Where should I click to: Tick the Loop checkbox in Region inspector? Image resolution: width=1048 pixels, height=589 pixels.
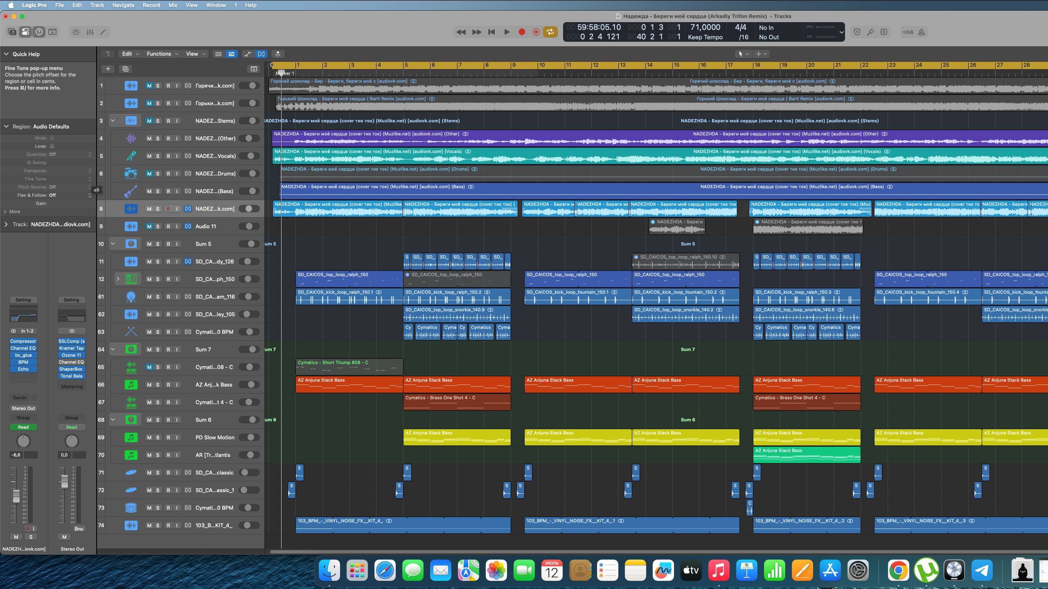tap(52, 146)
